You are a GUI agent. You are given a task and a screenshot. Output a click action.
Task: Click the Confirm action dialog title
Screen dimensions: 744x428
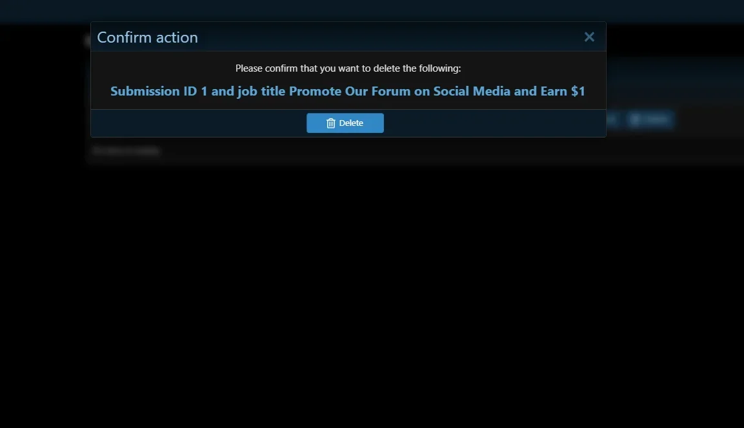[147, 37]
